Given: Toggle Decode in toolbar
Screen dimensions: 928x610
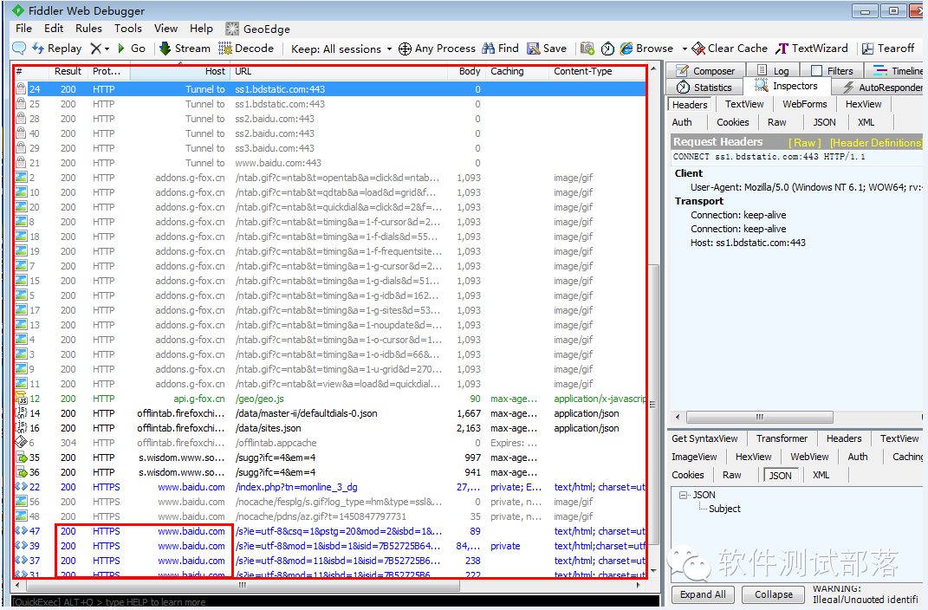Looking at the screenshot, I should click(x=246, y=49).
